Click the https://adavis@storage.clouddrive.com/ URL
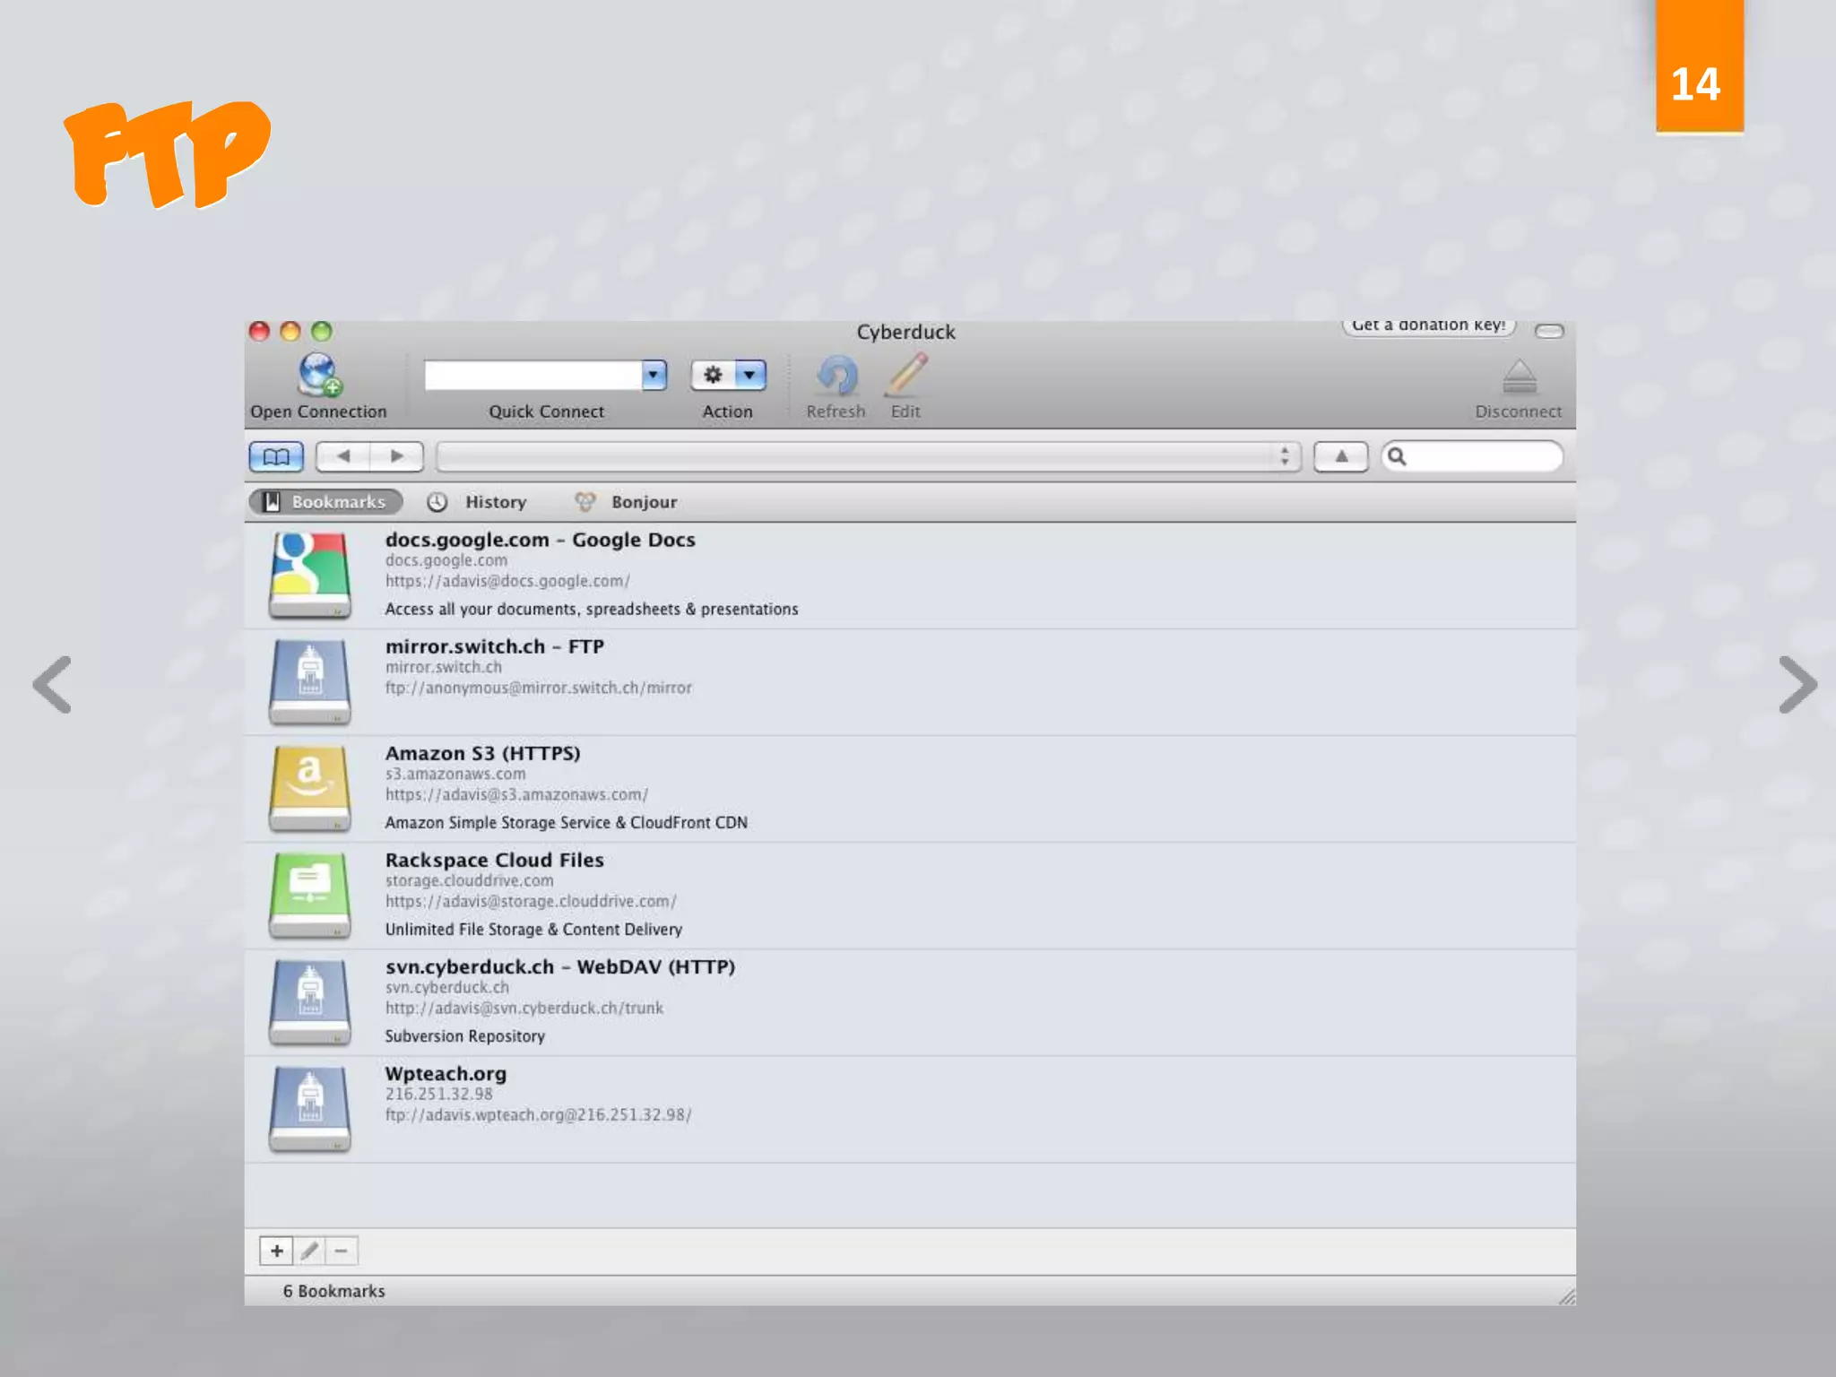 click(531, 901)
